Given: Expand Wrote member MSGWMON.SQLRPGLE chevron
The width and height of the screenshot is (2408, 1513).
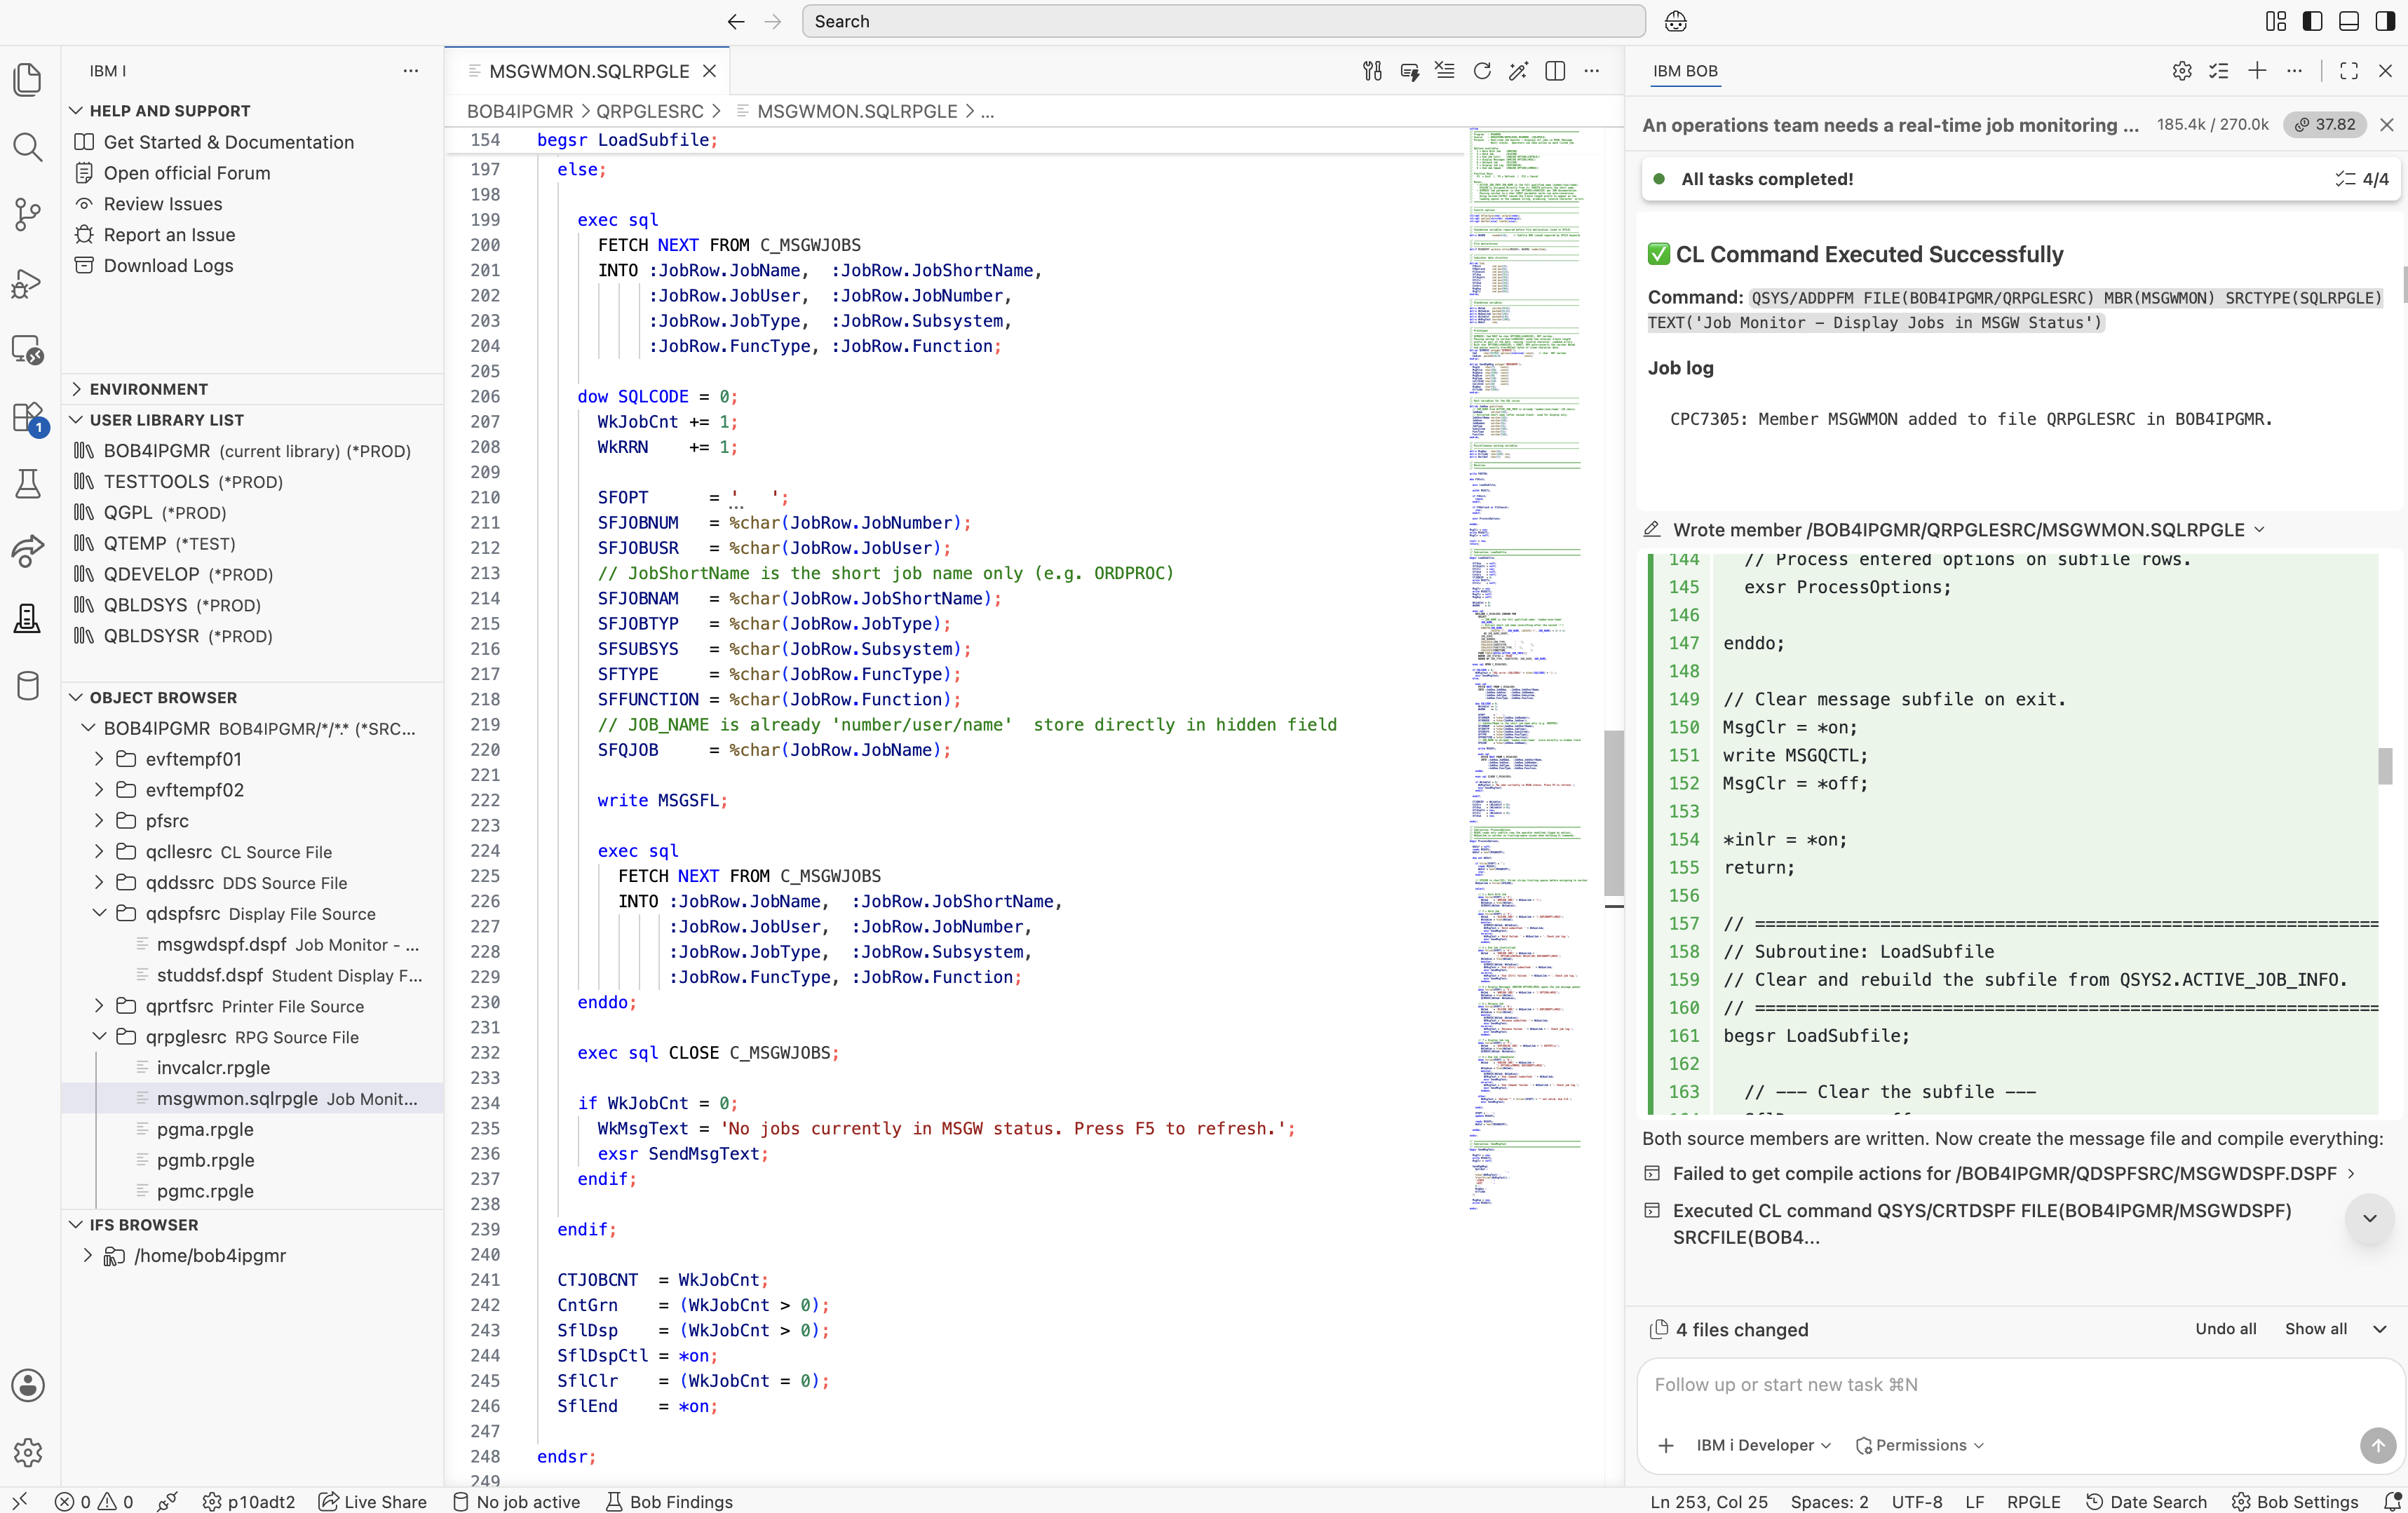Looking at the screenshot, I should [2259, 529].
